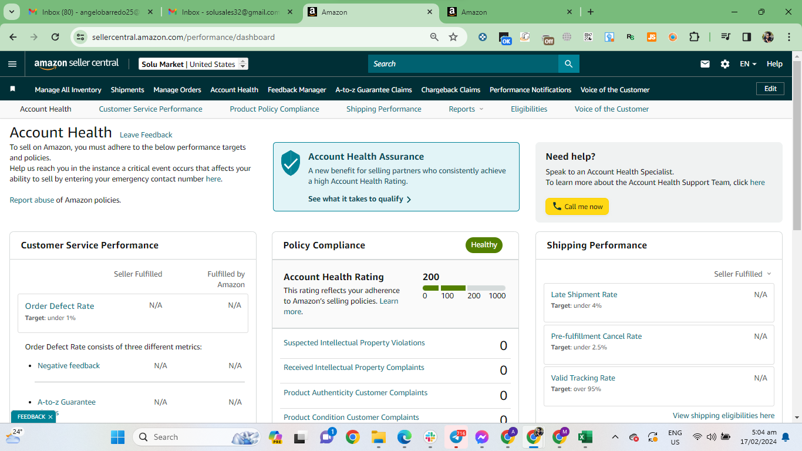Click the Help link in header
Viewport: 802px width, 451px height.
(x=774, y=64)
